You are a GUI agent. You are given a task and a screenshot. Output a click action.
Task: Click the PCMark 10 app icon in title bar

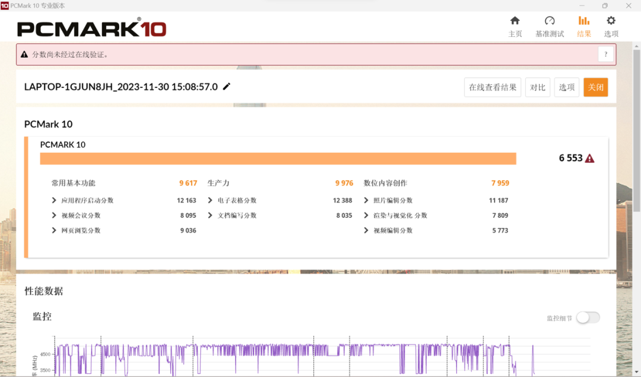click(5, 5)
